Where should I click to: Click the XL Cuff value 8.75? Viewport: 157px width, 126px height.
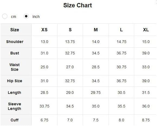tap(146, 120)
